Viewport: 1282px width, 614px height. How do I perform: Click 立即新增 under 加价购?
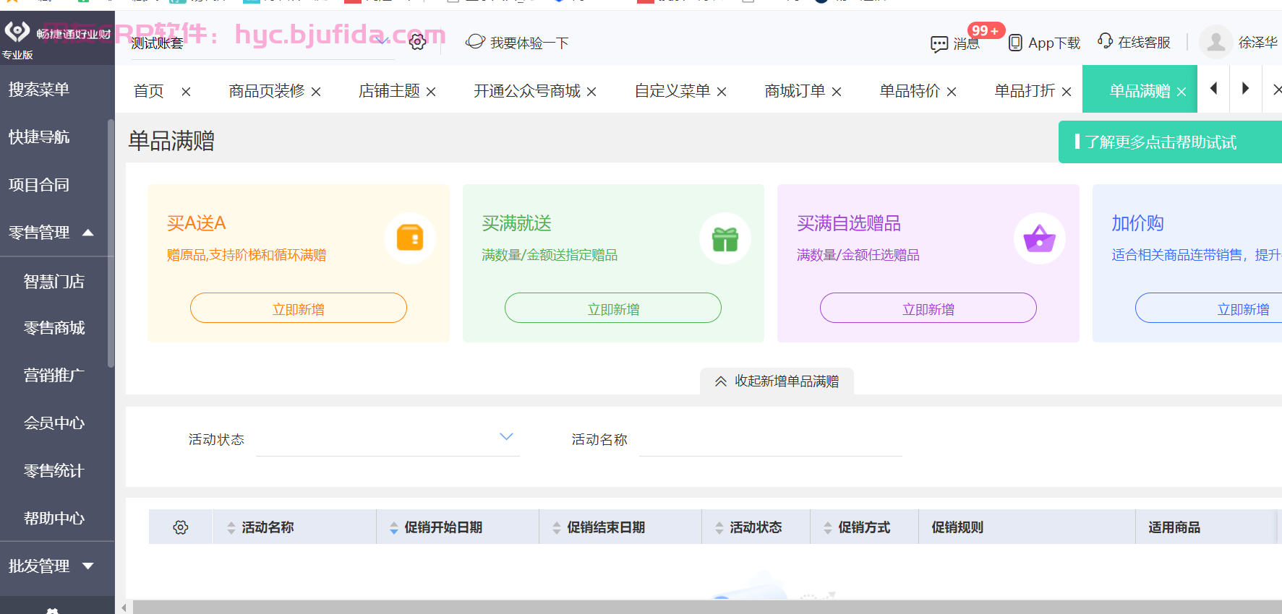(x=1209, y=308)
